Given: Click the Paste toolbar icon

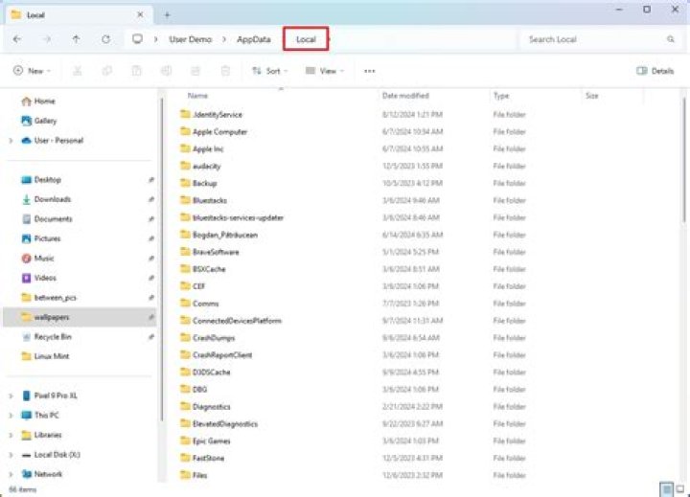Looking at the screenshot, I should pyautogui.click(x=136, y=71).
